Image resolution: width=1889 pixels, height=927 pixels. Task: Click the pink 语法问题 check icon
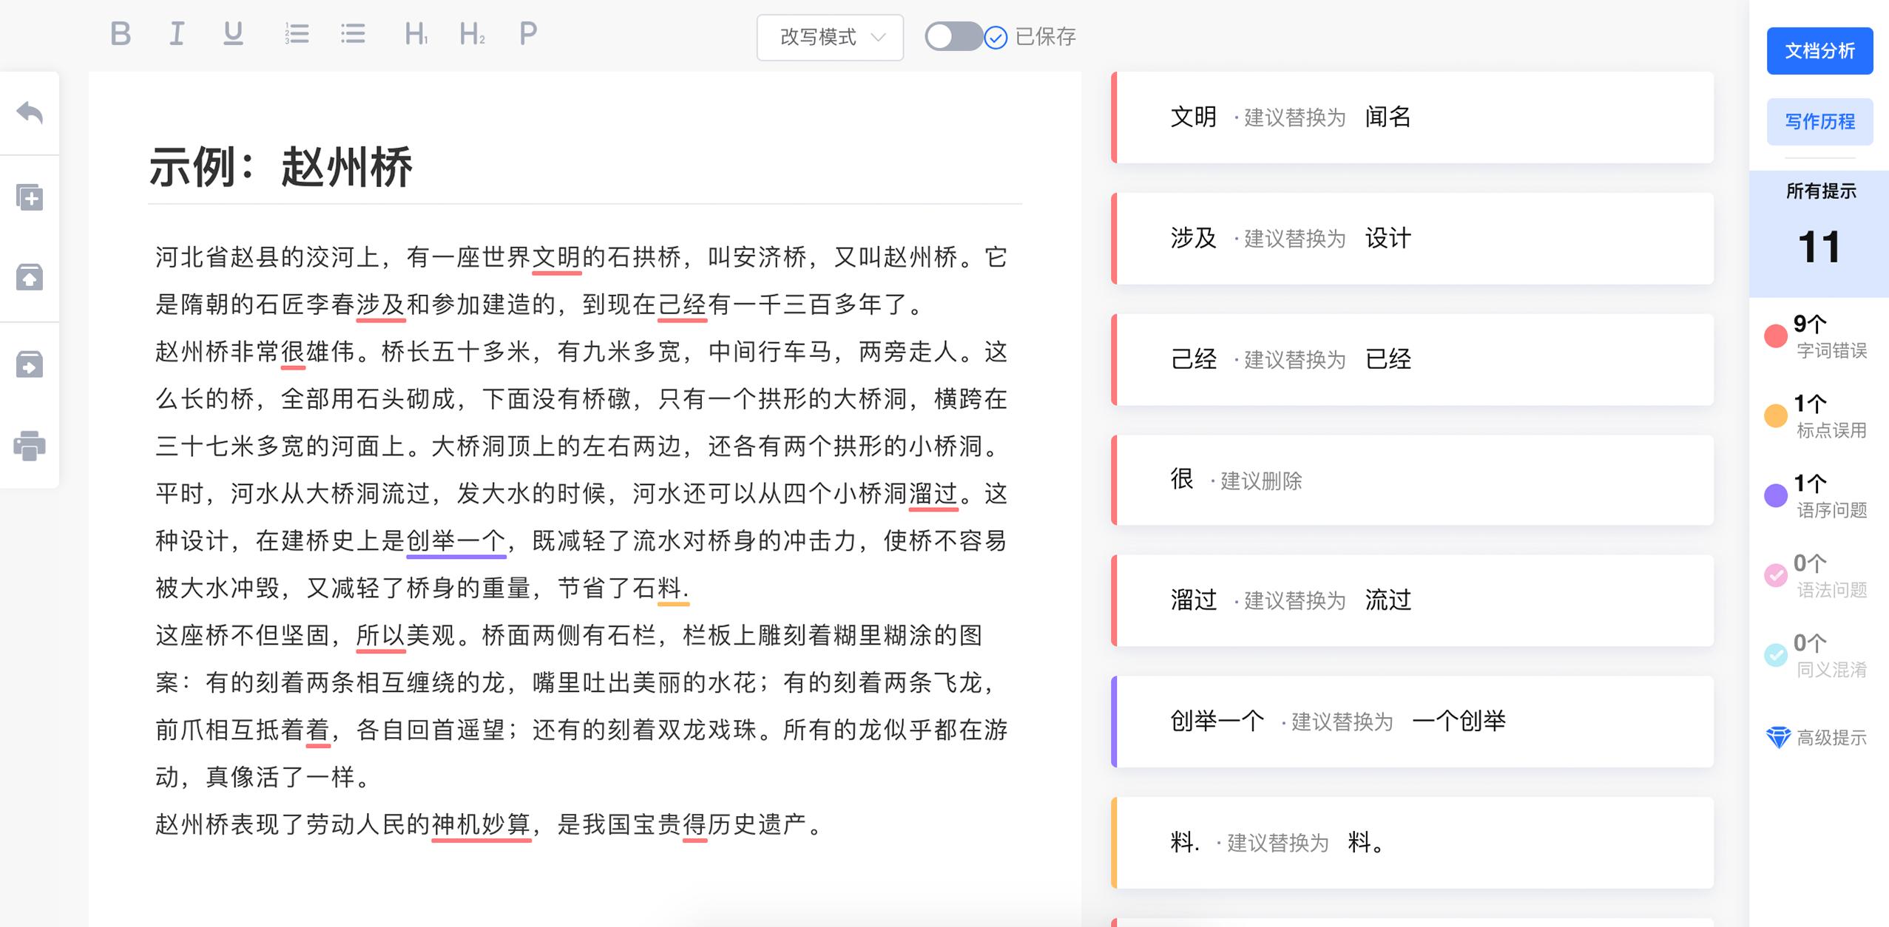click(x=1776, y=575)
